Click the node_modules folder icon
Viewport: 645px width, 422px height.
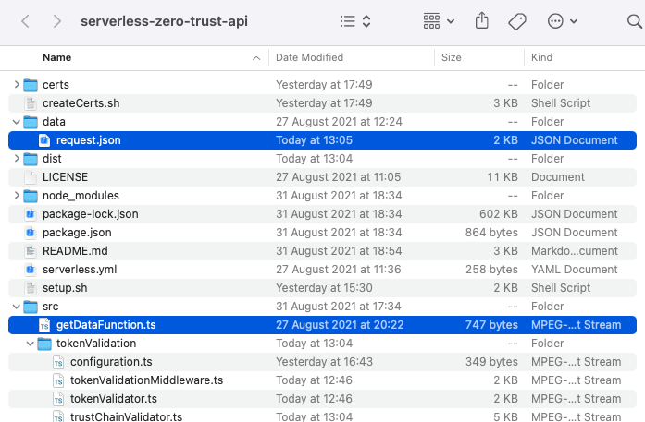[31, 196]
